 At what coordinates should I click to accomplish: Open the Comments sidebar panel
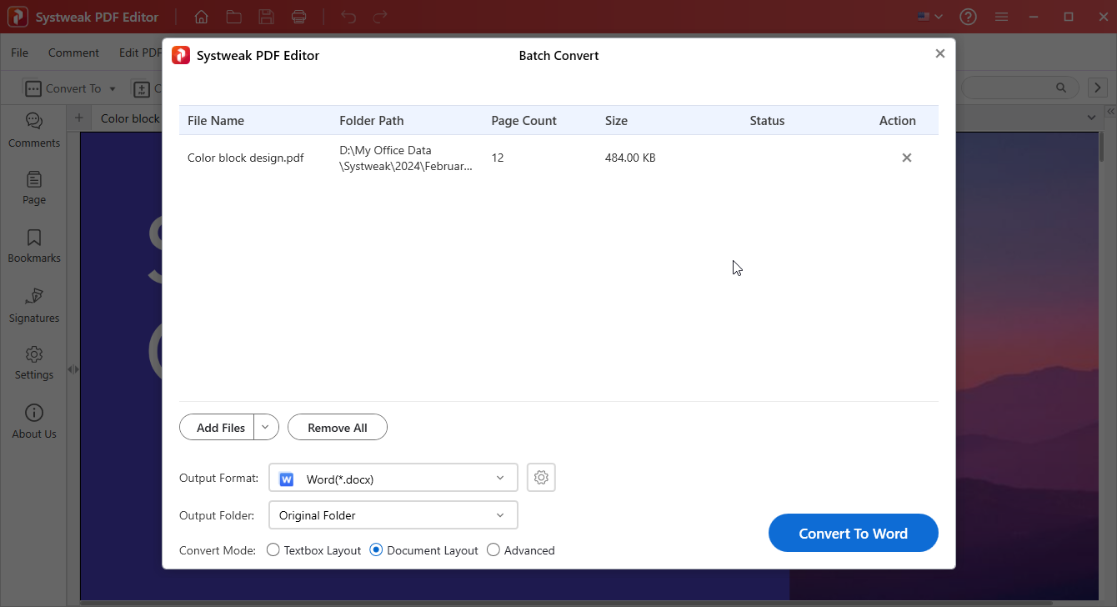click(34, 130)
